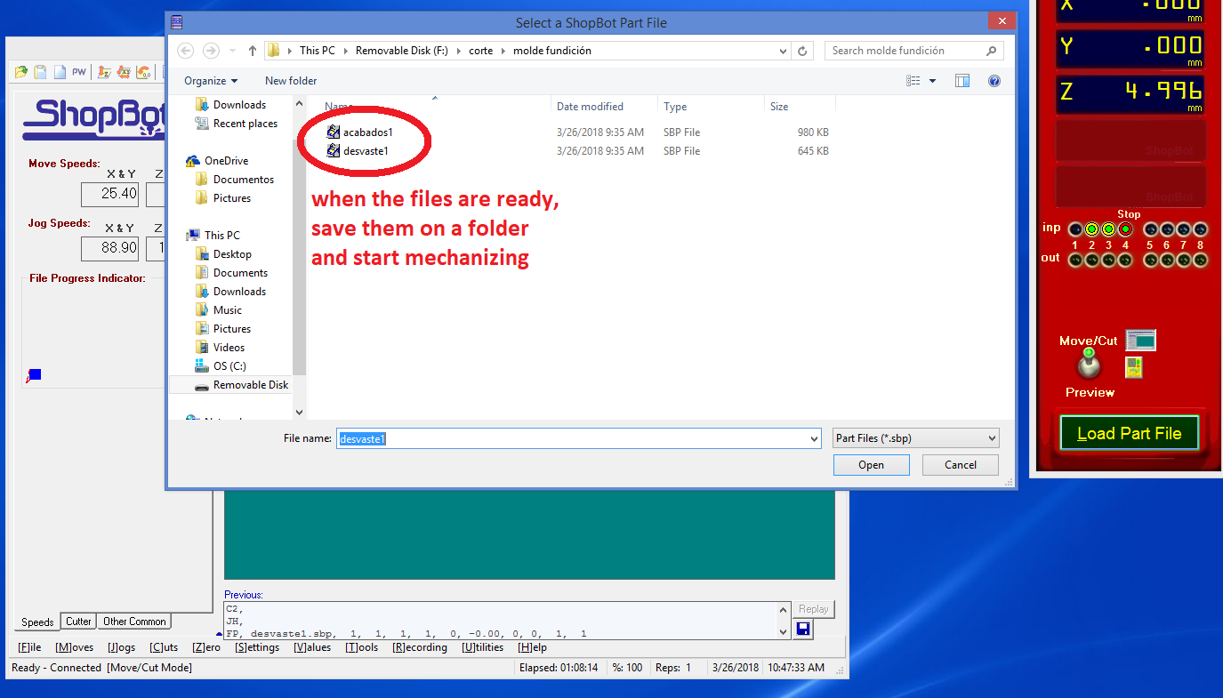Toggle output switch 2 indicator
The height and width of the screenshot is (698, 1223).
(1091, 260)
